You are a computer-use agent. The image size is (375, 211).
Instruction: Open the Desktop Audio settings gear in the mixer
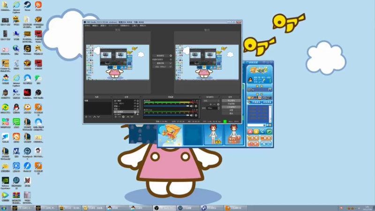point(196,106)
